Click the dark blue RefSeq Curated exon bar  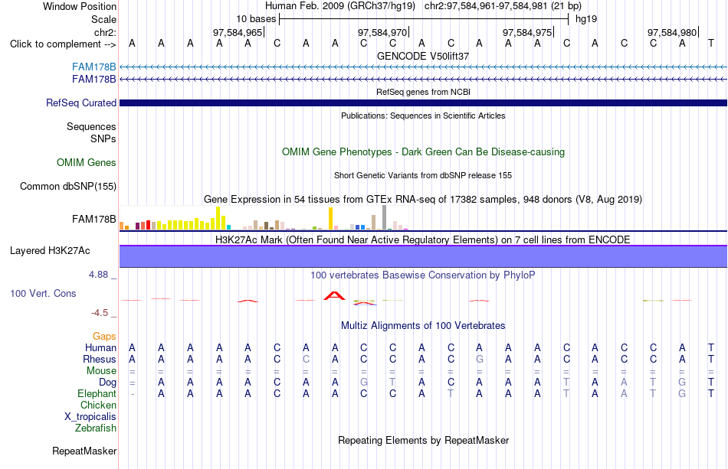(423, 103)
